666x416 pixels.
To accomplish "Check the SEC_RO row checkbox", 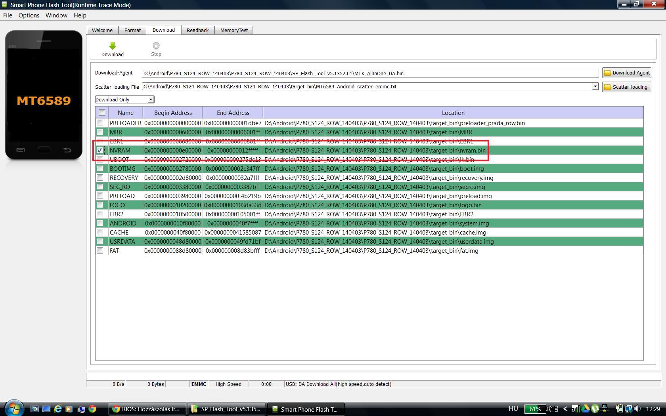I will point(100,187).
